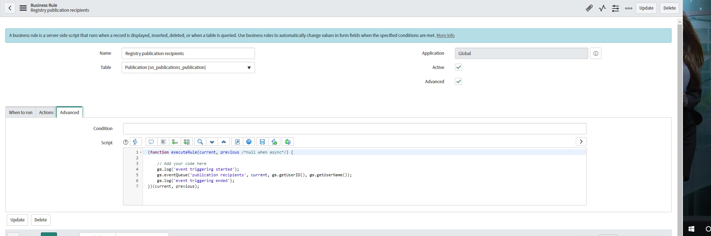711x236 pixels.
Task: Click the 'event triggering ended' log line
Action: coord(195,181)
